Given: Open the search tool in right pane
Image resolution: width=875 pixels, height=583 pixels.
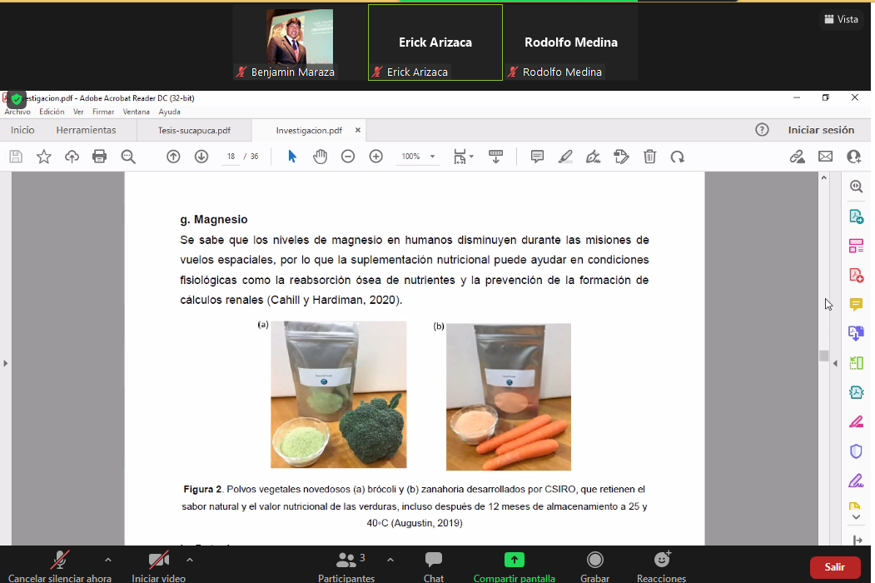Looking at the screenshot, I should pos(856,187).
